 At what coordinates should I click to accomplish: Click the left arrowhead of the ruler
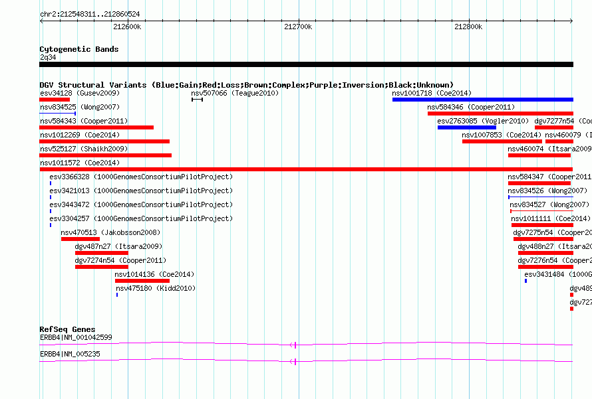(41, 21)
